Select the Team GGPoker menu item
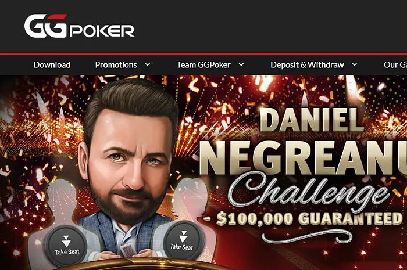This screenshot has width=407, height=270. pos(203,65)
